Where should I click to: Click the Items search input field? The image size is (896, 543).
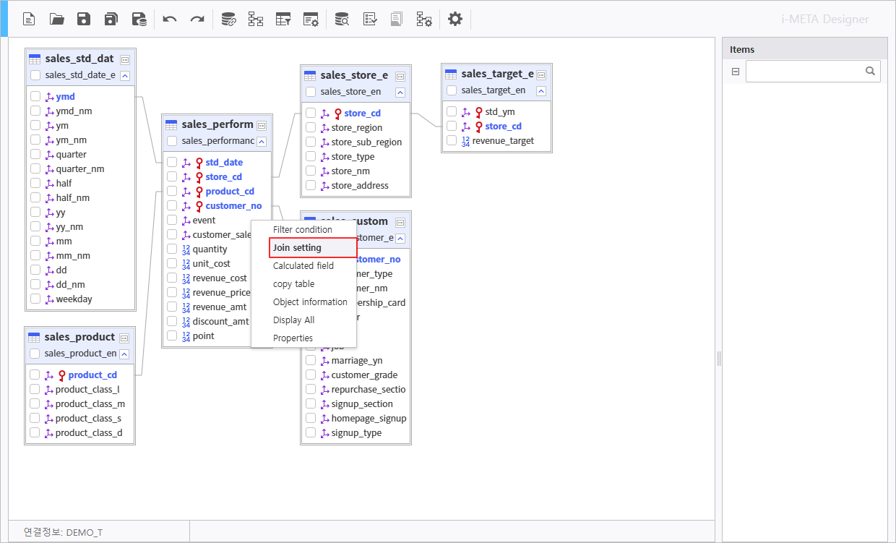(x=804, y=72)
